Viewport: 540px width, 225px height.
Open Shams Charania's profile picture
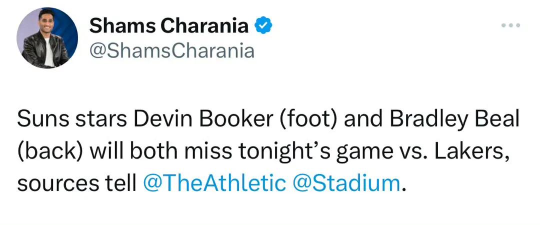point(47,38)
